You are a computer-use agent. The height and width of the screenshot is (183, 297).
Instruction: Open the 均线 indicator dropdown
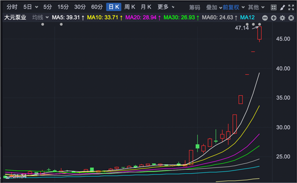click(x=41, y=18)
